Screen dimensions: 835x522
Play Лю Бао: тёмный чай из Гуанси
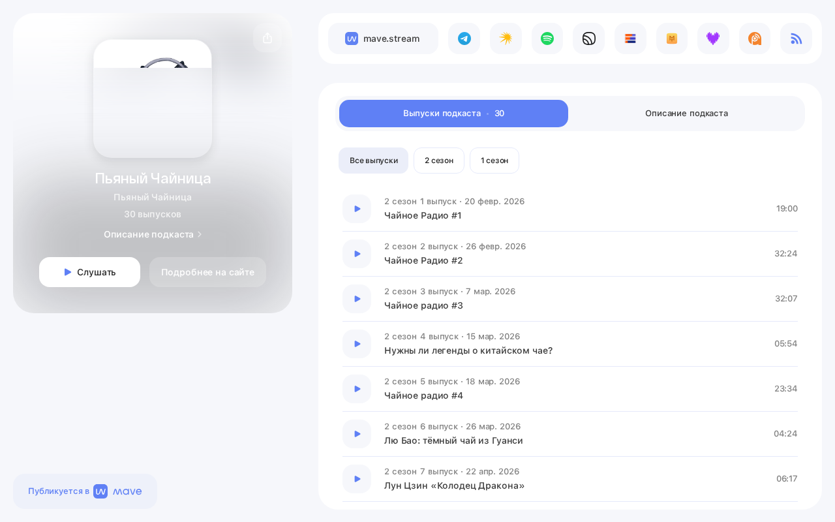357,434
